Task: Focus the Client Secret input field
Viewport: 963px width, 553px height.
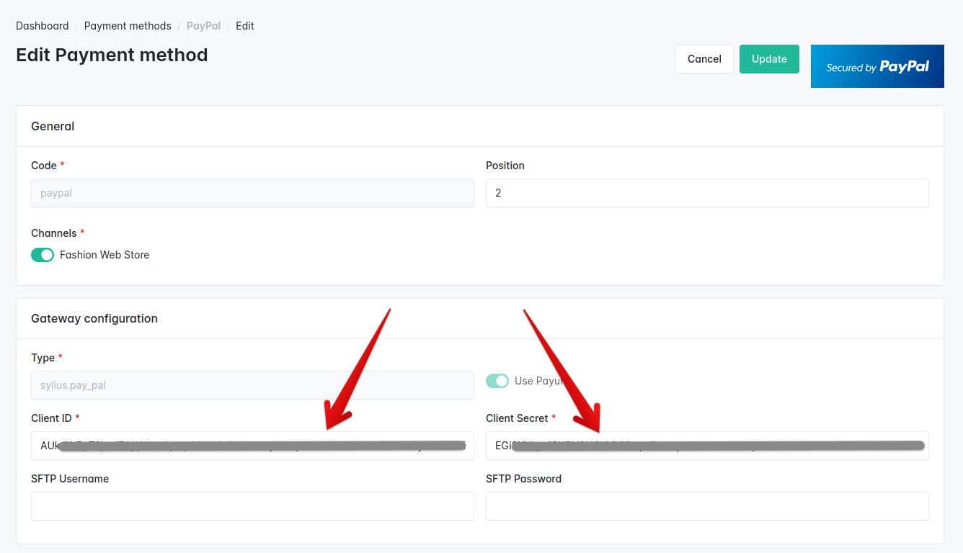Action: [x=706, y=446]
